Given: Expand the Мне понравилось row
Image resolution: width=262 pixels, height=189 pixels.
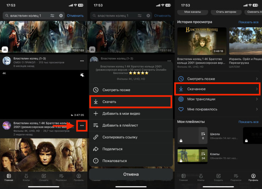Looking at the screenshot, I should [x=218, y=110].
